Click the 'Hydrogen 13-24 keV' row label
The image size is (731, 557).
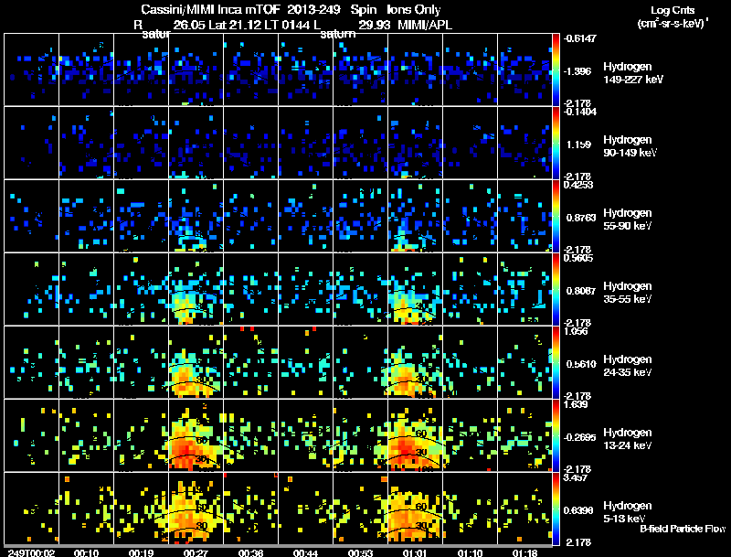pyautogui.click(x=628, y=439)
